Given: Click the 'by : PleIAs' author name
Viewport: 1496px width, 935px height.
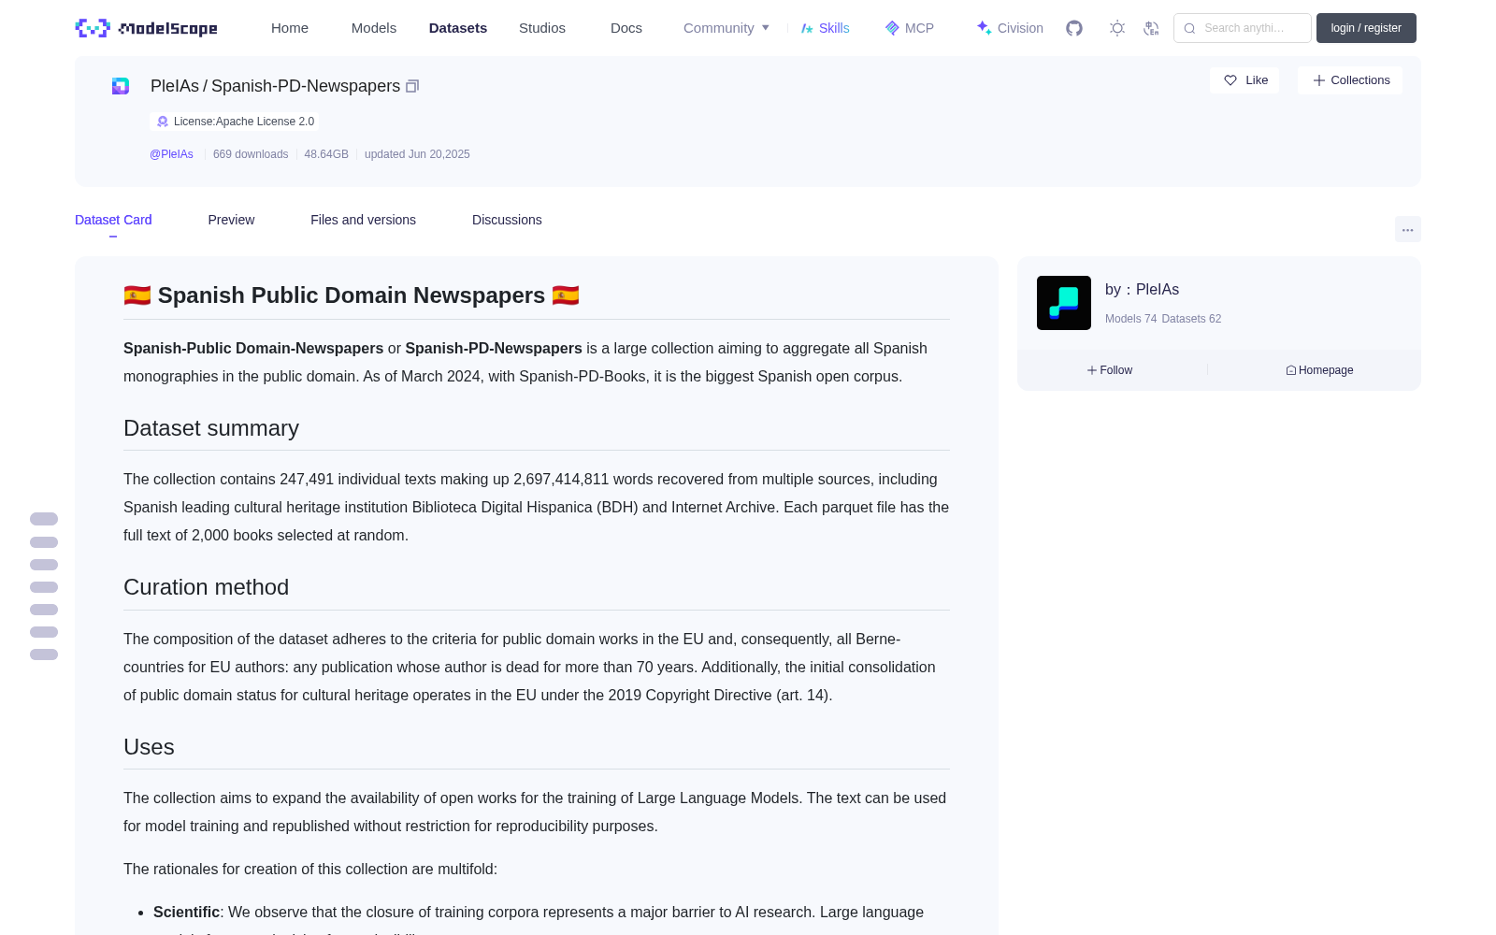Looking at the screenshot, I should [1142, 290].
